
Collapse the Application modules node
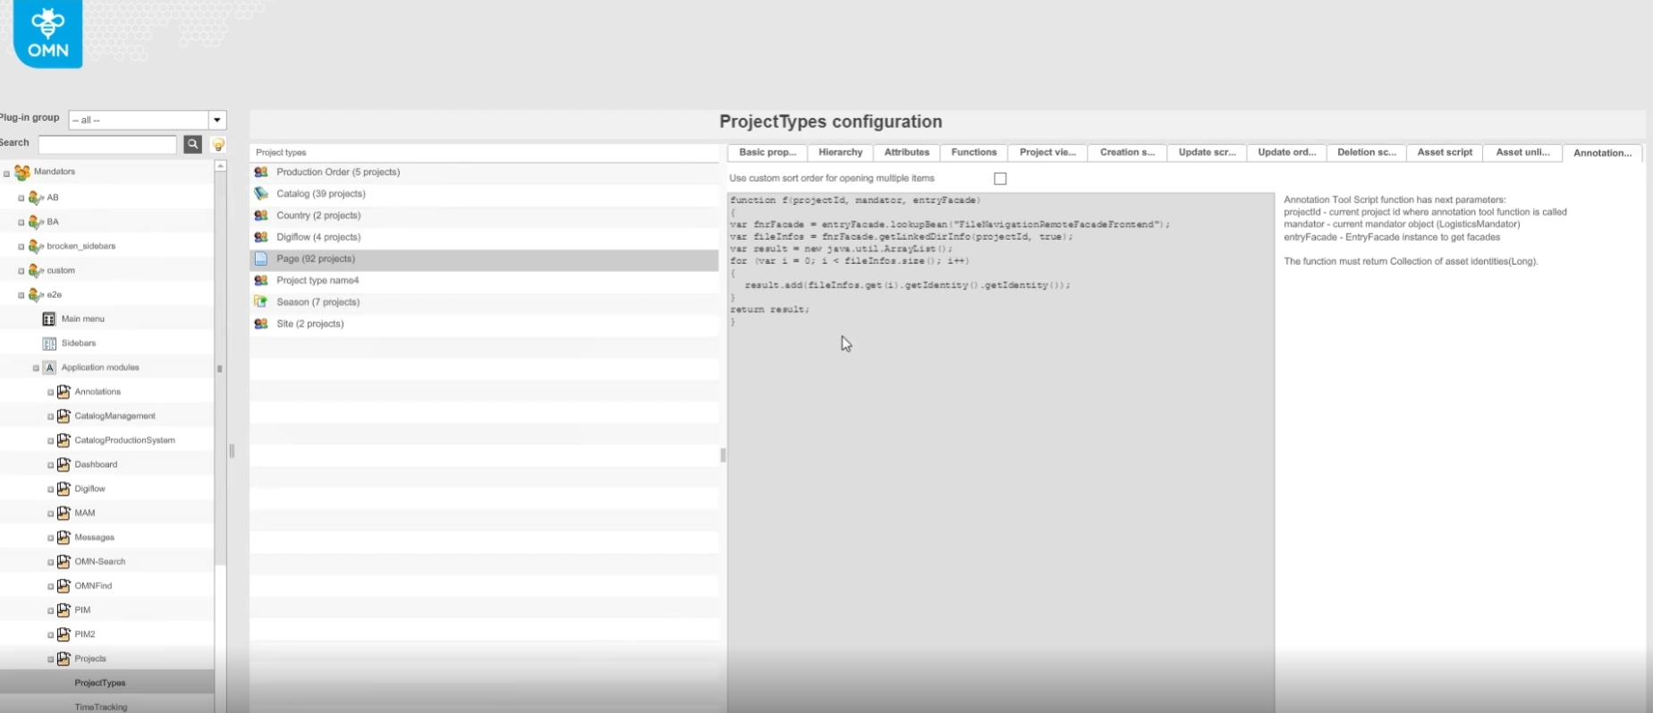36,369
